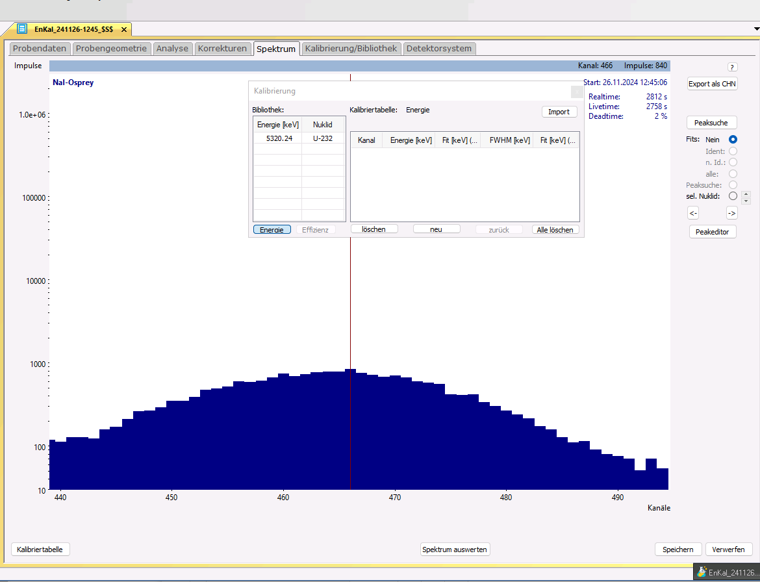Open the Kalibrierung/Bibliothek tab

click(351, 49)
